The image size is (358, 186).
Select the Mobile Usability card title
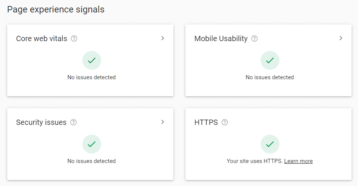(221, 38)
